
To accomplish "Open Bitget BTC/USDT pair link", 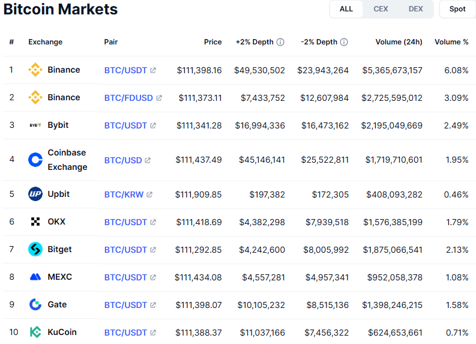I will (x=125, y=250).
